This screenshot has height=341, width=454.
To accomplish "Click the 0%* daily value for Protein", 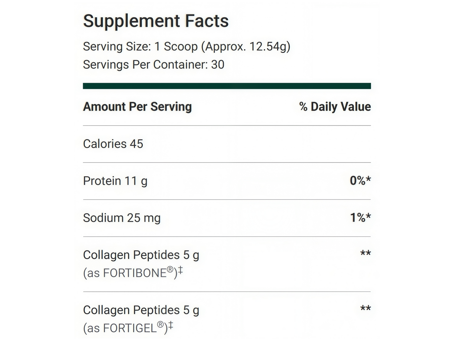I will click(x=360, y=181).
